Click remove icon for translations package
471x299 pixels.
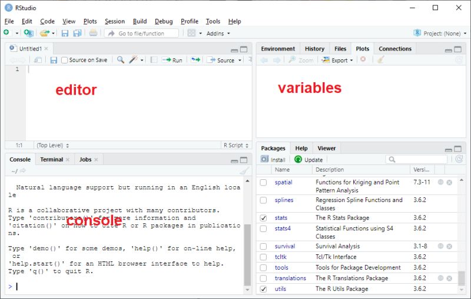[x=449, y=278]
